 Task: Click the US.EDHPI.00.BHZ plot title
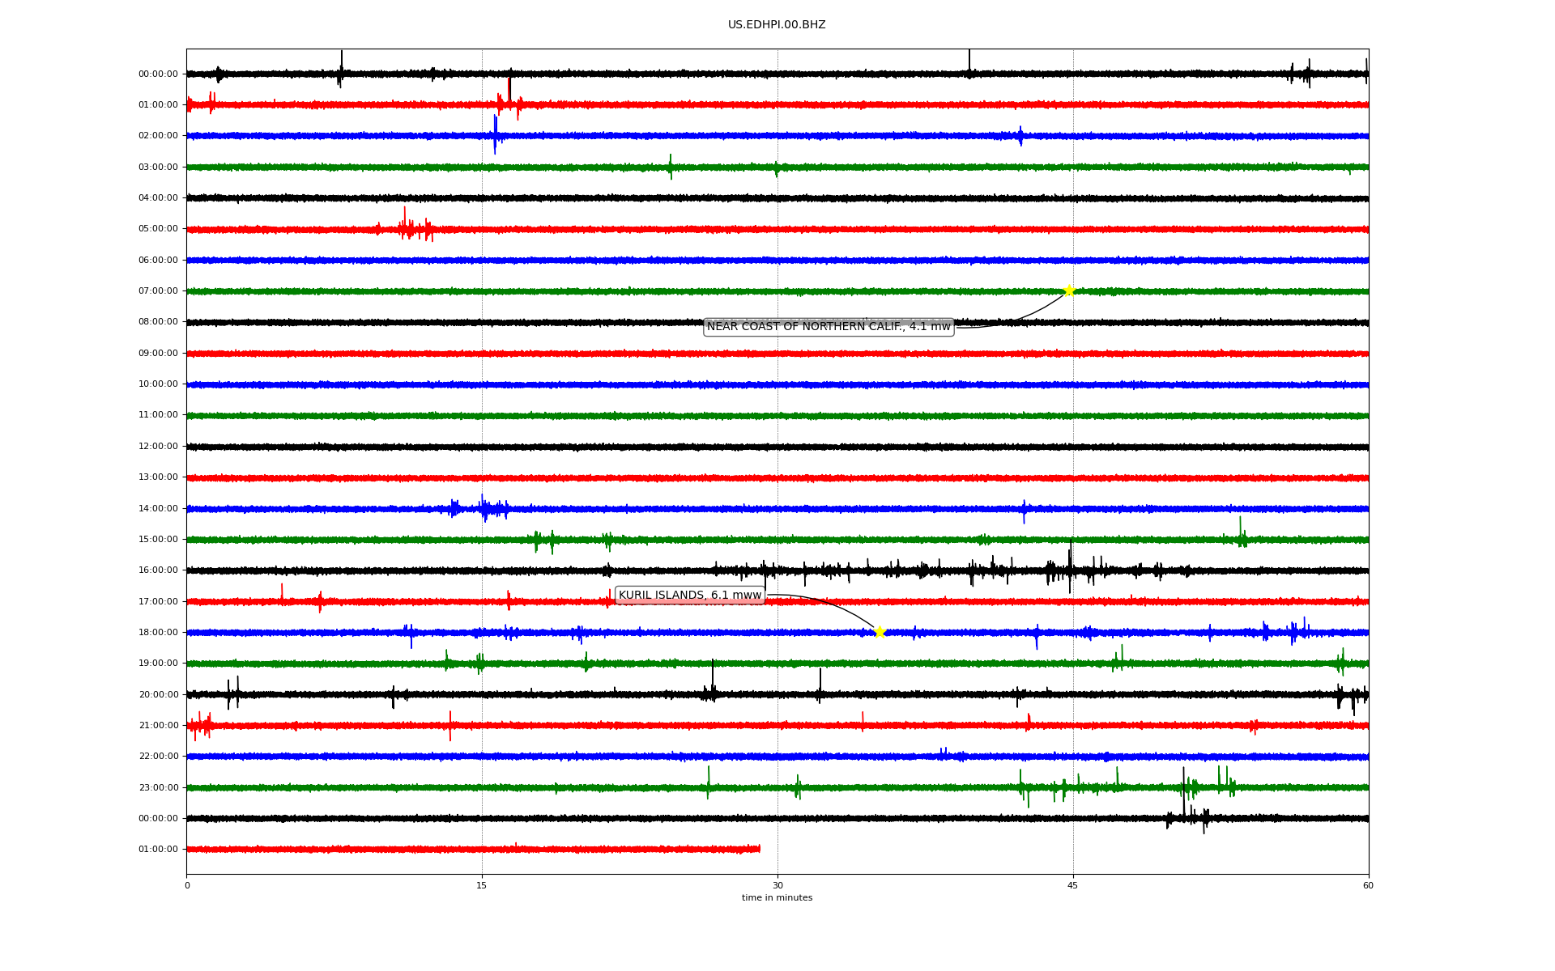click(777, 25)
